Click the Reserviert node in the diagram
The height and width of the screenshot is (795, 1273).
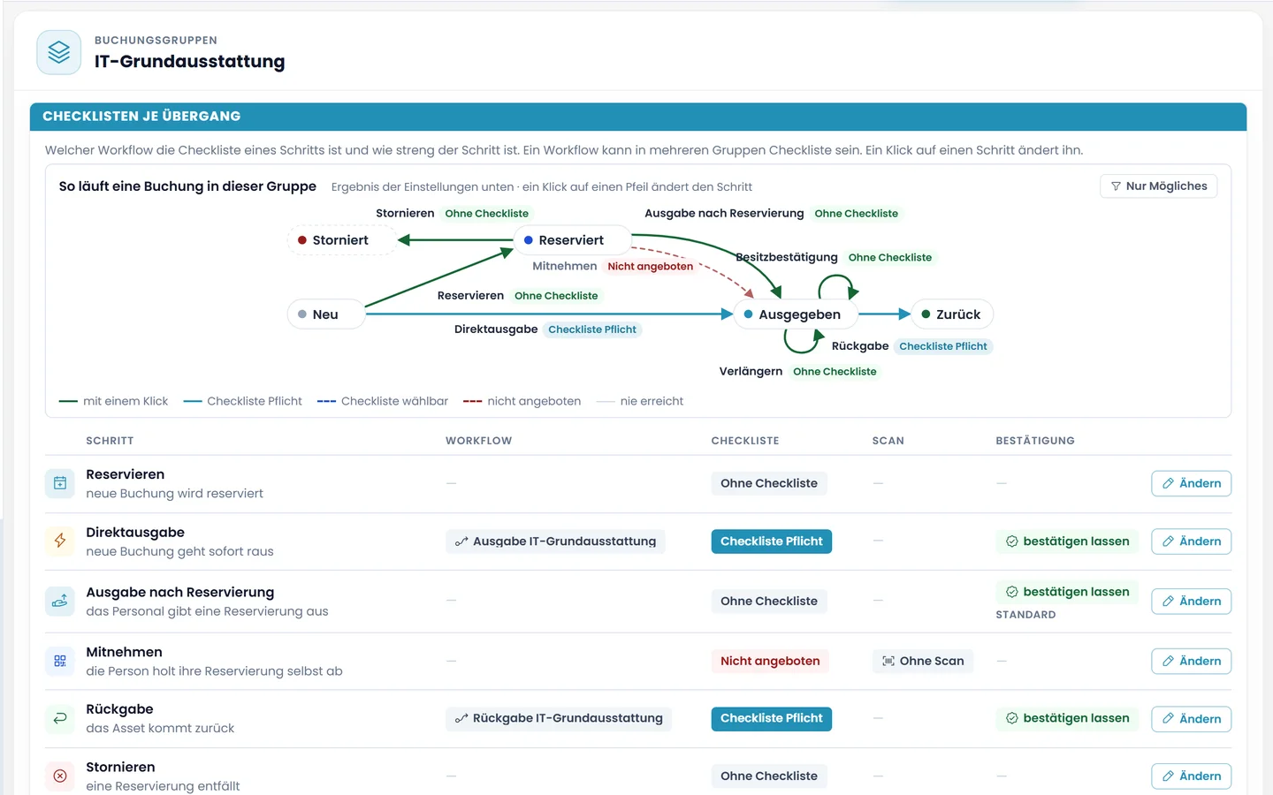(572, 240)
